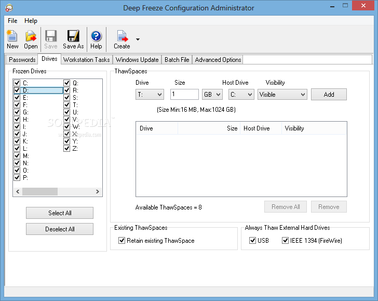Viewport: 378px width, 301px height.
Task: Click the Deep Freeze app icon in title bar
Action: (9, 8)
